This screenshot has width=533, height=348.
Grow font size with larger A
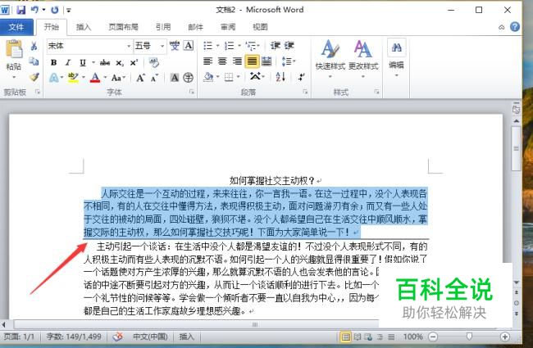coord(140,78)
